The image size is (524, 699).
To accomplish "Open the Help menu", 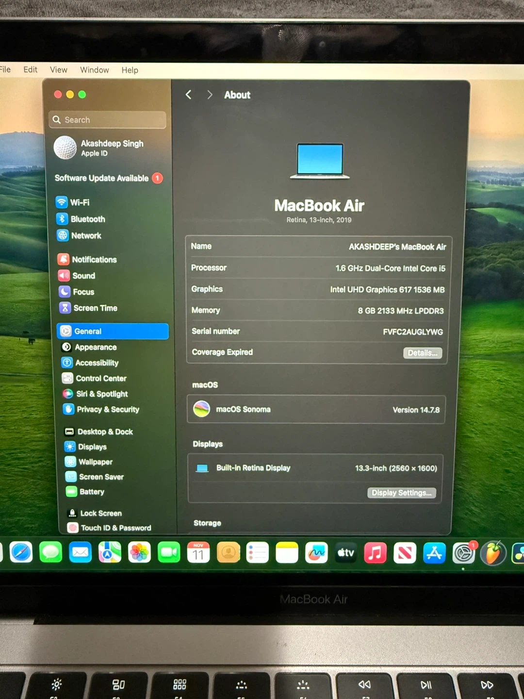I will click(x=130, y=70).
